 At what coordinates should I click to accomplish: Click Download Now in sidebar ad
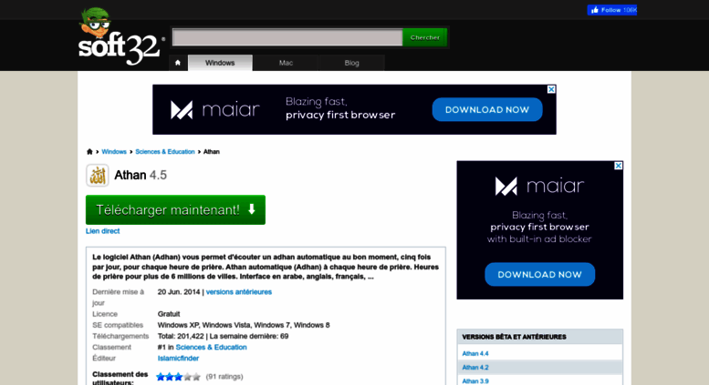tap(539, 274)
